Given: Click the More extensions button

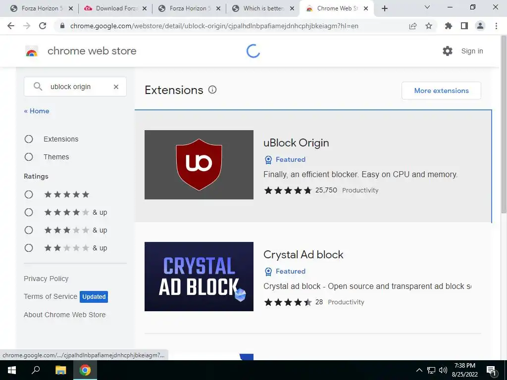Looking at the screenshot, I should coord(441,91).
